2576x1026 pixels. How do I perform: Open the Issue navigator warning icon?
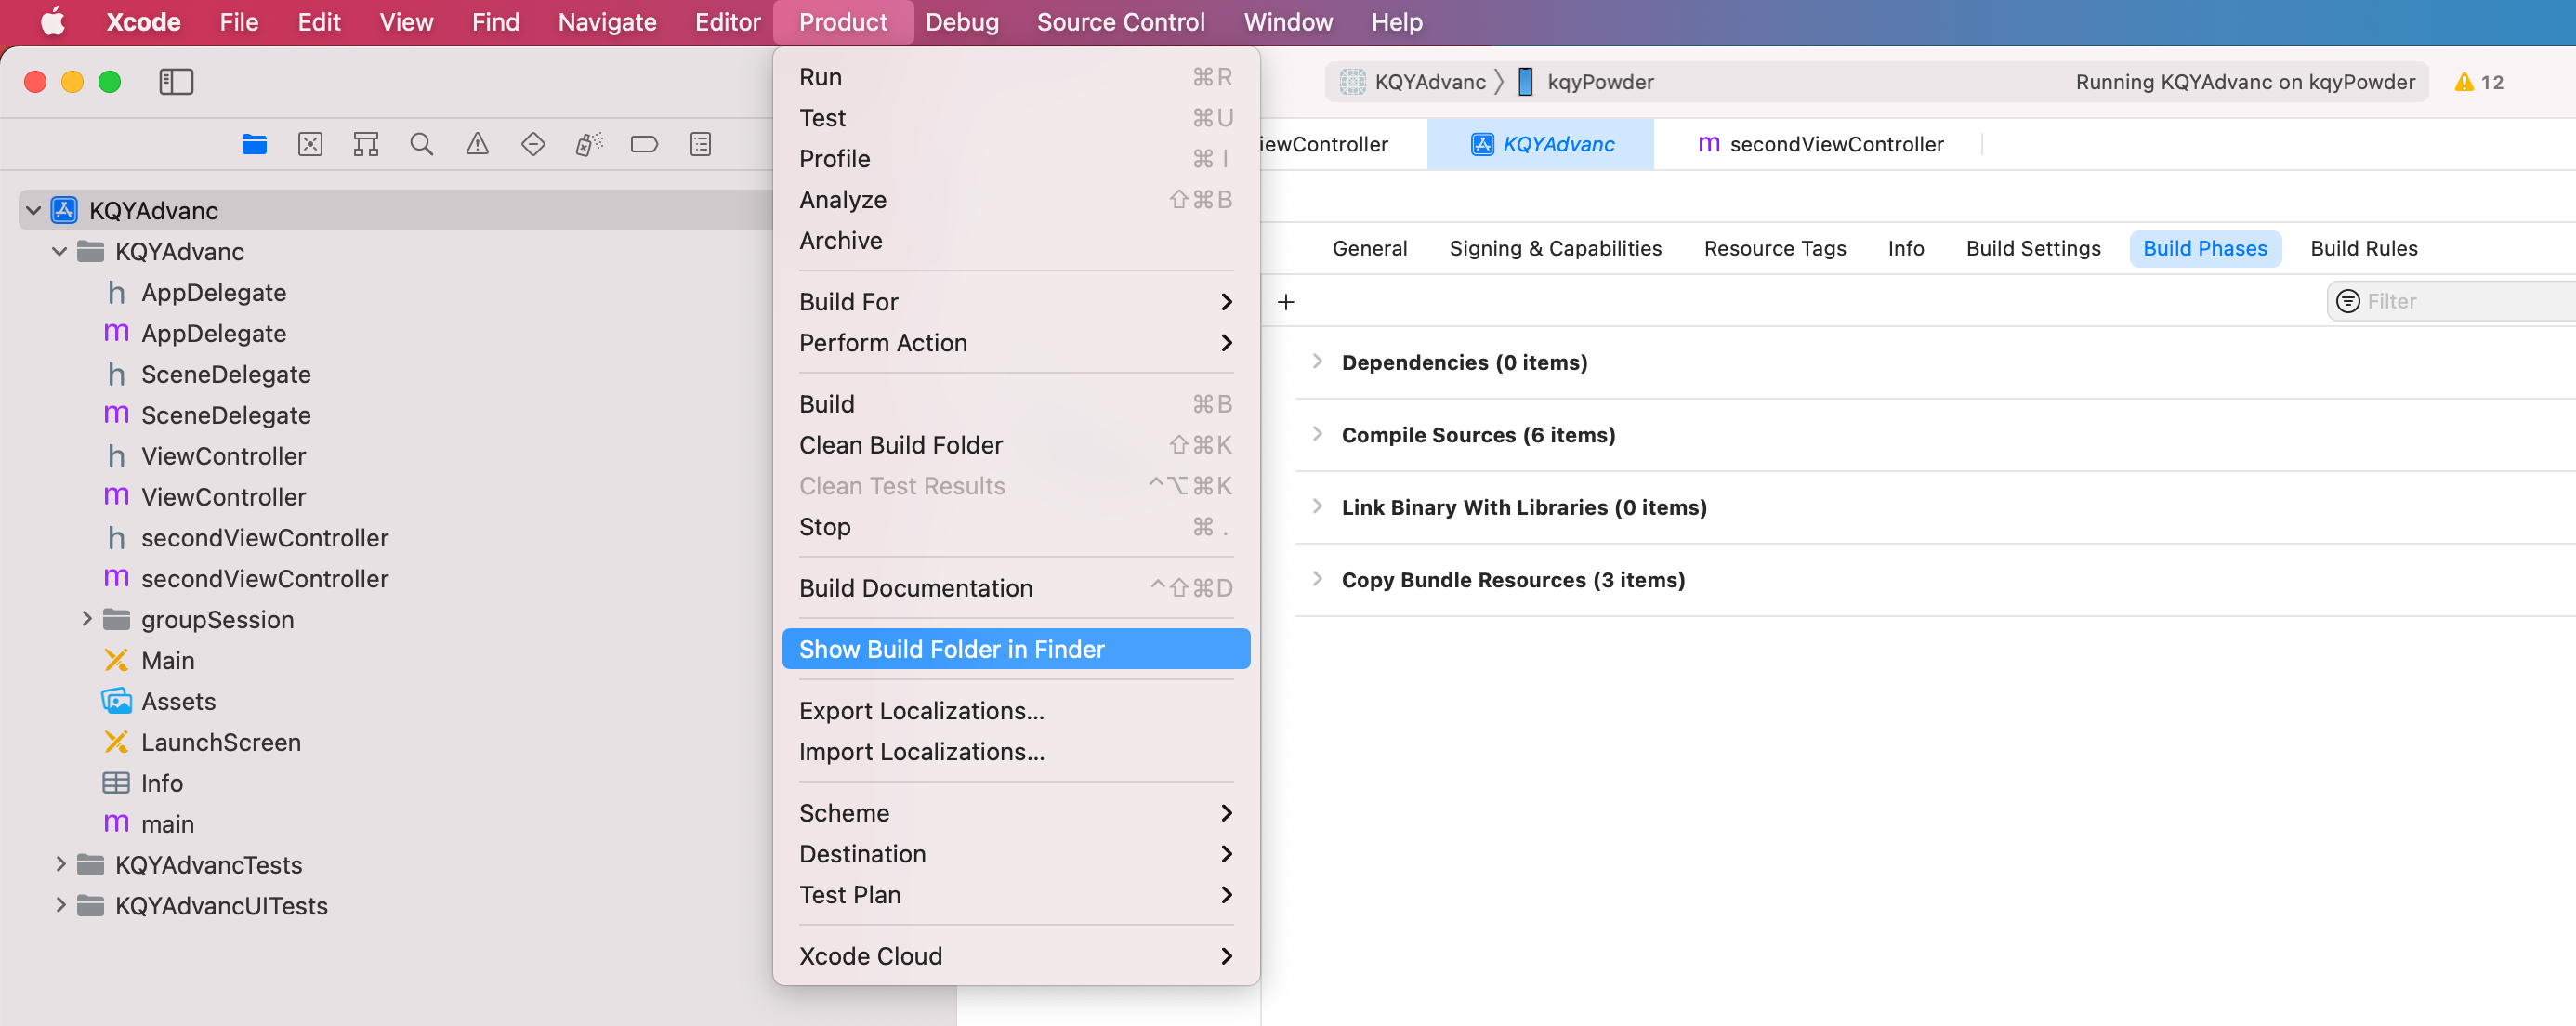click(x=477, y=144)
